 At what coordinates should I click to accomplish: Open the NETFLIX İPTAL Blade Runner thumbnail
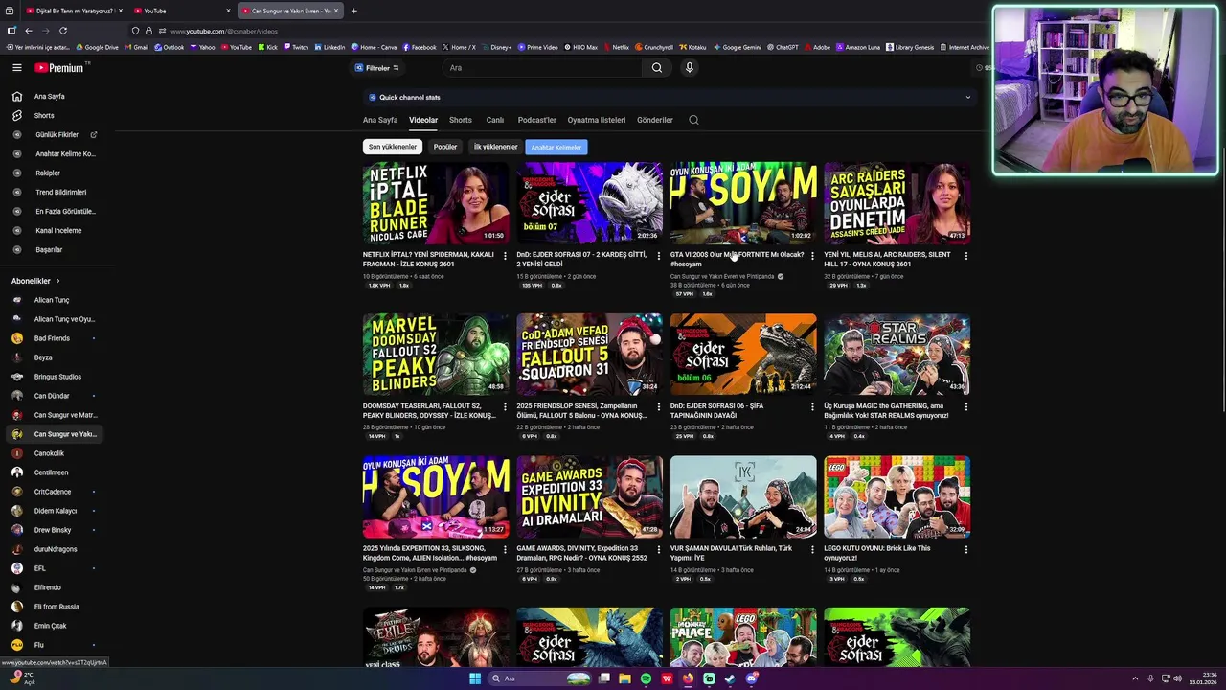436,203
